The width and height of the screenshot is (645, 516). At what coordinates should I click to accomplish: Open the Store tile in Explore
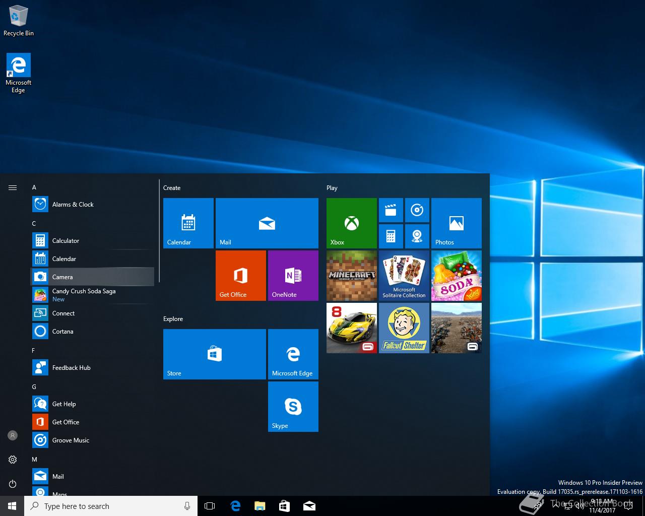(x=214, y=354)
